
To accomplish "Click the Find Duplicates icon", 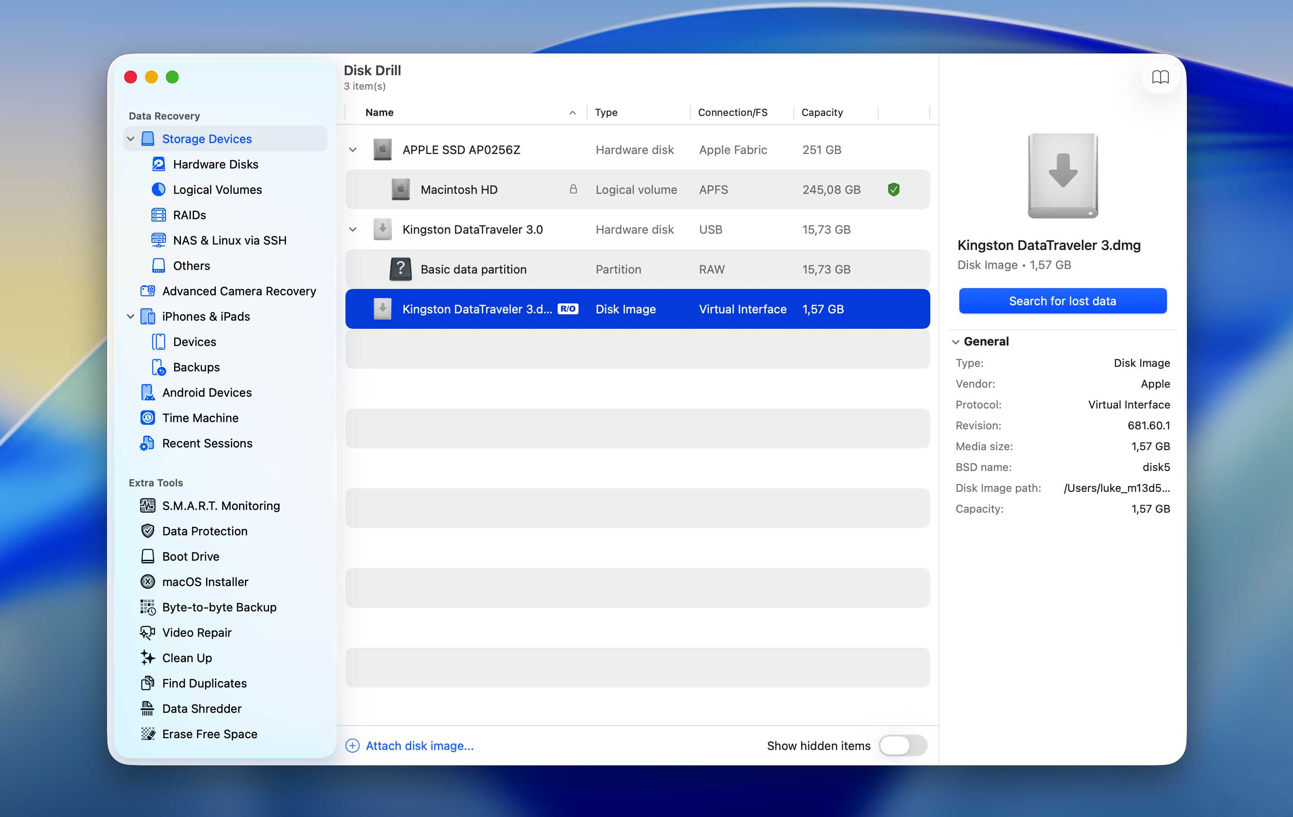I will [x=148, y=683].
